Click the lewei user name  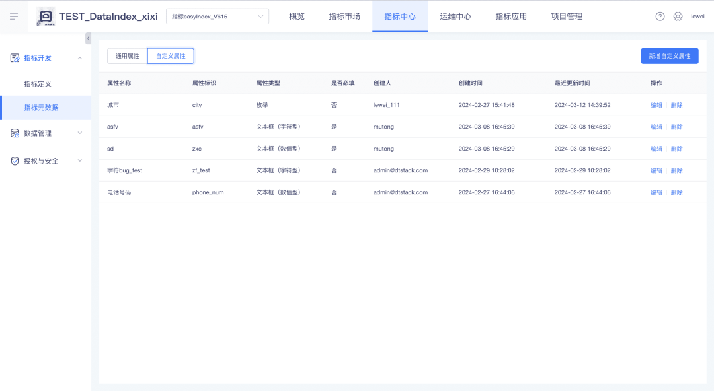[697, 17]
